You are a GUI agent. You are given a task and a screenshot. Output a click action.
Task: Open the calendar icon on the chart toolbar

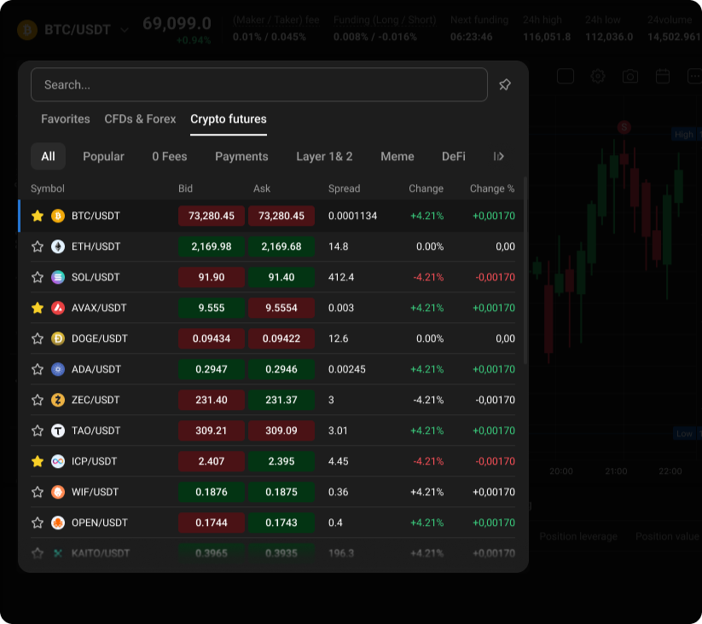point(662,76)
